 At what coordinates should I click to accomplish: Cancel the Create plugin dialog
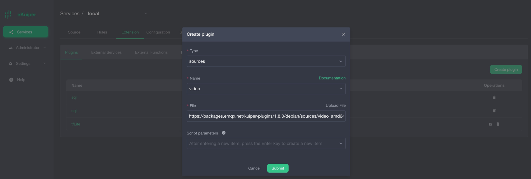point(254,168)
